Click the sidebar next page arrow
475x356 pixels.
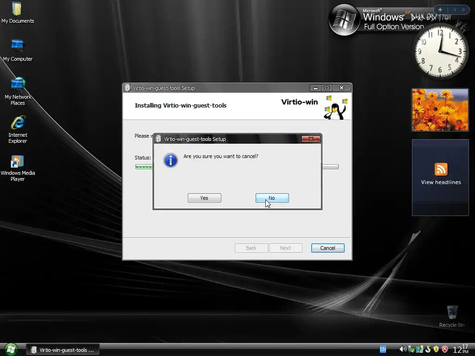click(x=463, y=10)
